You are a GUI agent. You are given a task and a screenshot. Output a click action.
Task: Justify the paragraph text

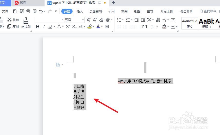click(x=138, y=26)
